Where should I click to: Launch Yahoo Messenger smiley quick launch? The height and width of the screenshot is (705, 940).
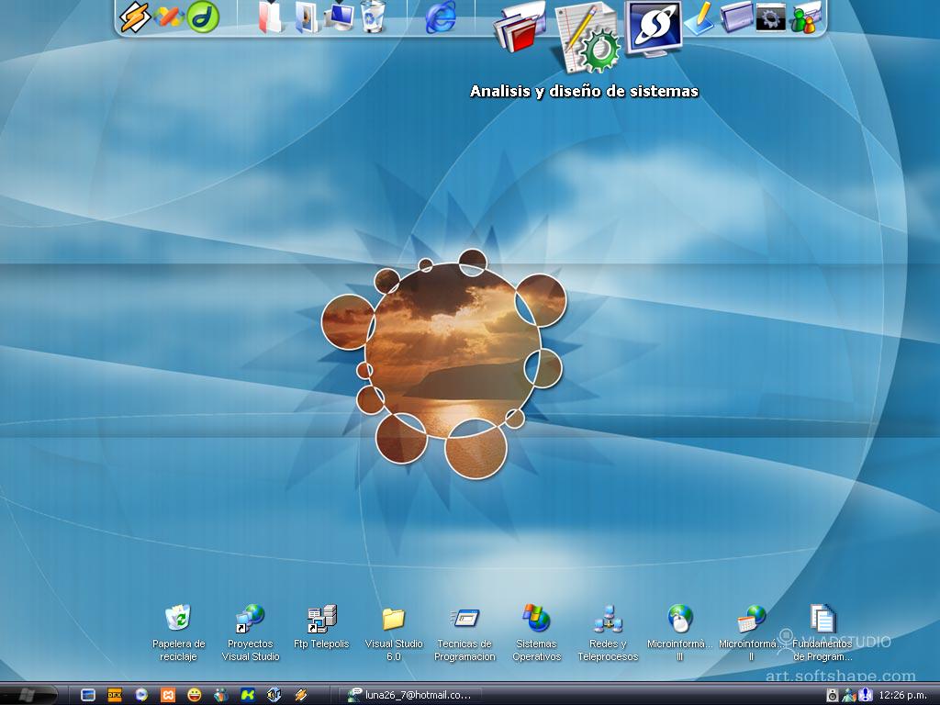pos(195,695)
